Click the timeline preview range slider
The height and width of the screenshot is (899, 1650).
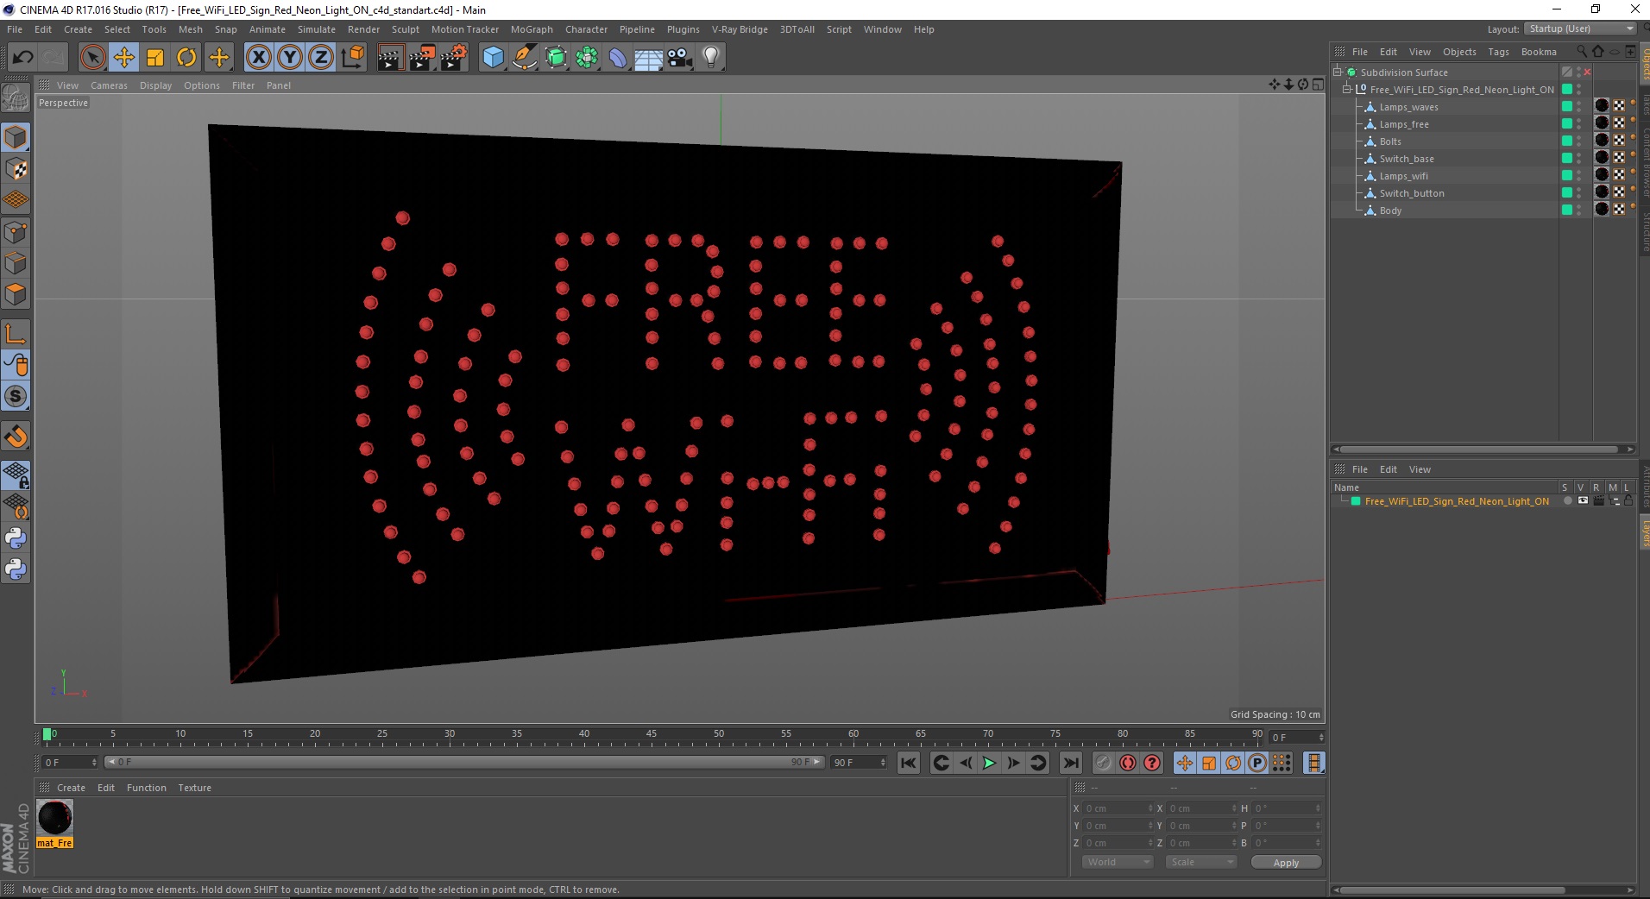(x=464, y=763)
